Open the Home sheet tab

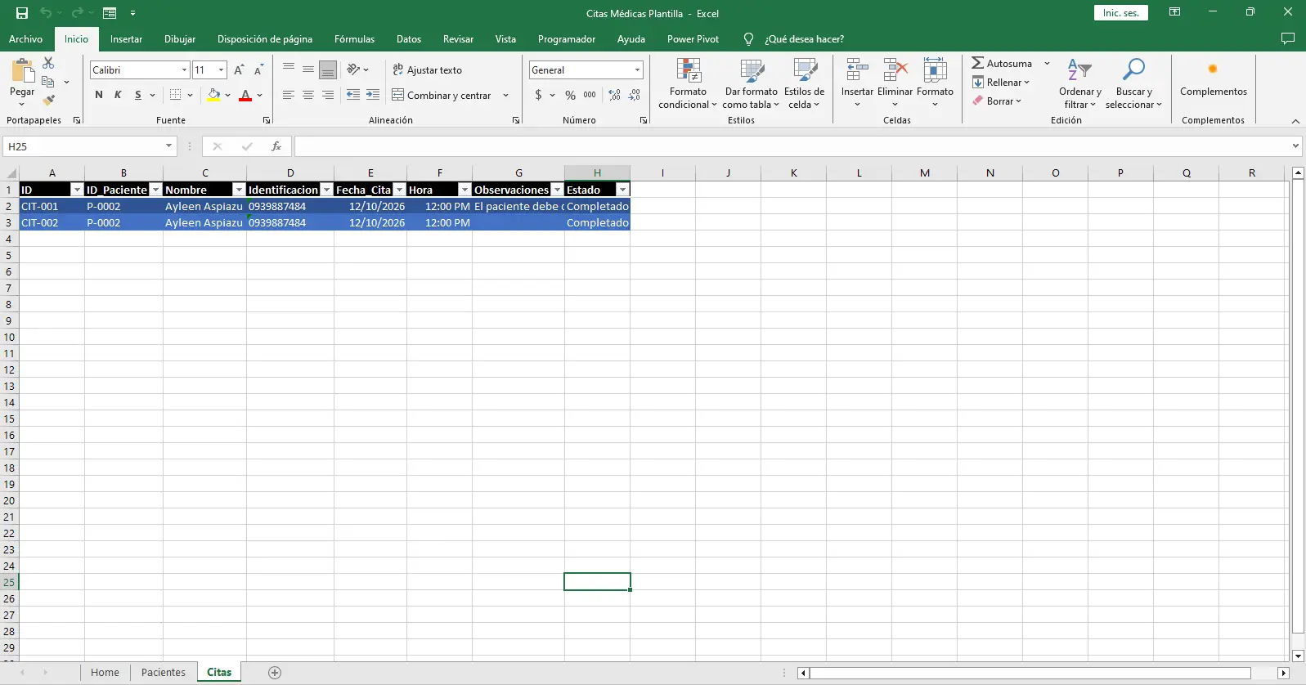105,673
